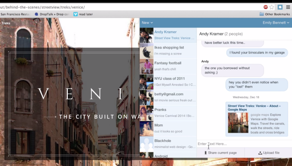Open the Fantasy football conversation
The image size is (292, 166).
[168, 66]
